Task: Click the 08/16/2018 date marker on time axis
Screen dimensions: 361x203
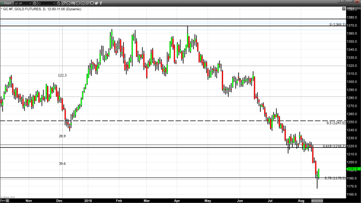Action: [317, 200]
